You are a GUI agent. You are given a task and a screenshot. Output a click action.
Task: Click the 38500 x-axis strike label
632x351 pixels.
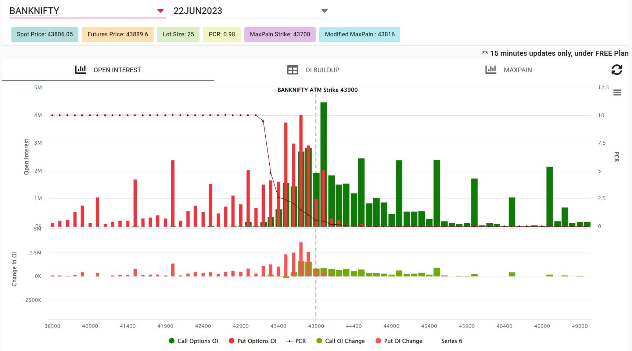(x=53, y=326)
